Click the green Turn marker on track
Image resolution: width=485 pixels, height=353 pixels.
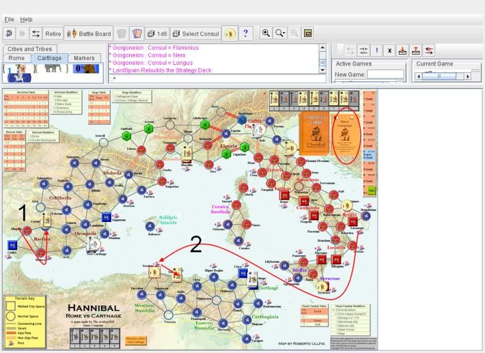[371, 190]
